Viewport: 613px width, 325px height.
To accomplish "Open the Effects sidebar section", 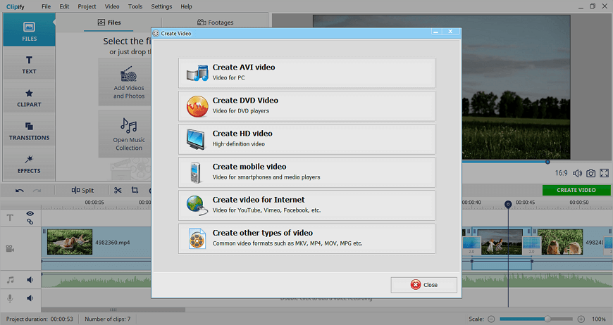I will [x=30, y=163].
